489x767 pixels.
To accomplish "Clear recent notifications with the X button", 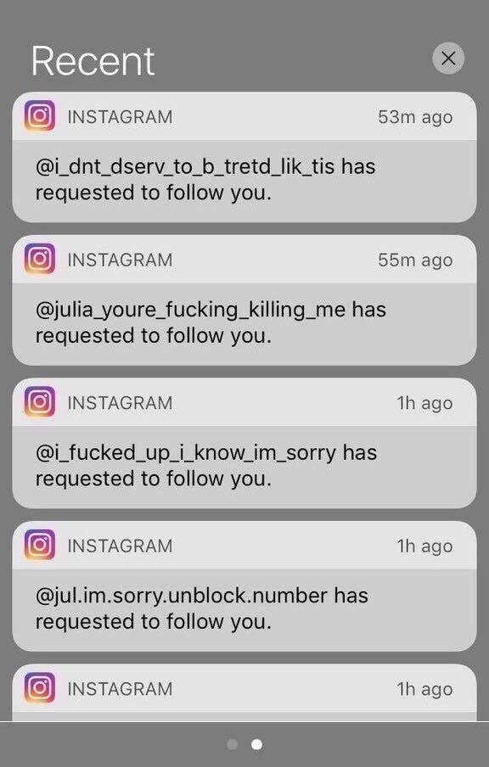I will pos(448,59).
